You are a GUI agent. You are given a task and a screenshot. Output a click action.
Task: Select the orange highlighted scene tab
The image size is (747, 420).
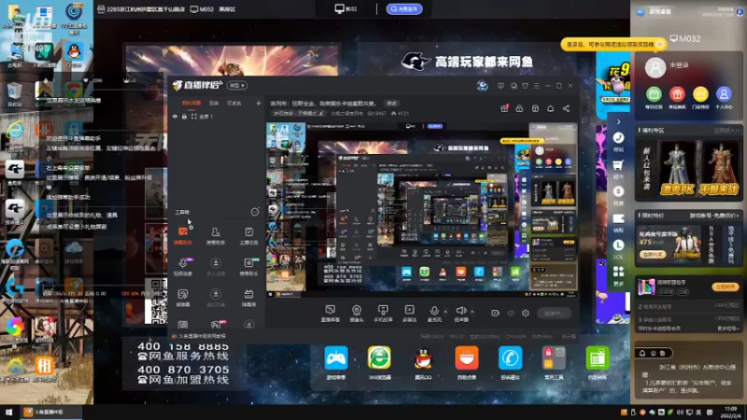(x=191, y=103)
